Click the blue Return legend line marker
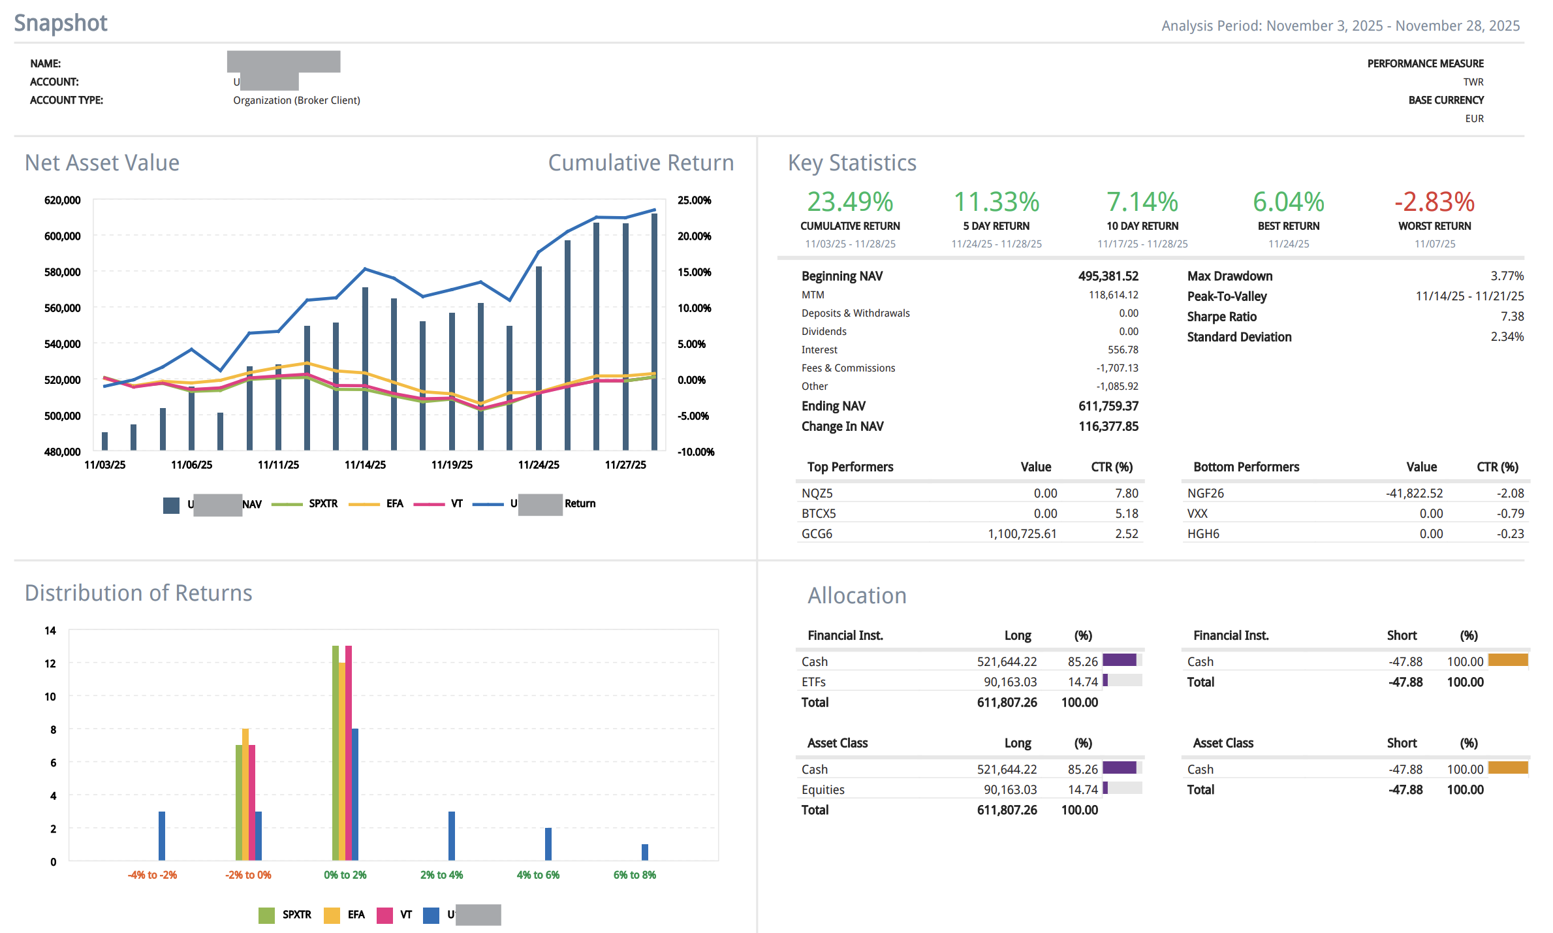Viewport: 1553px width, 933px height. (488, 504)
